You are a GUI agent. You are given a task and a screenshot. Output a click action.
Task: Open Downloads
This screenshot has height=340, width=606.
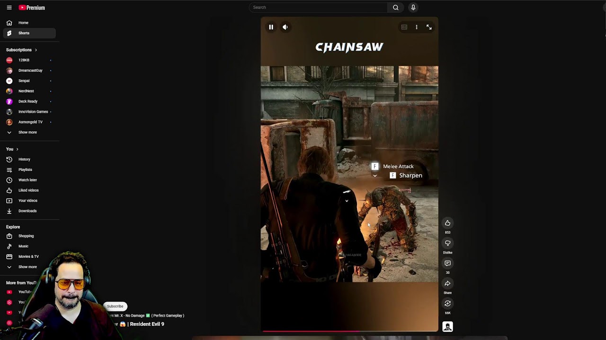click(x=29, y=211)
